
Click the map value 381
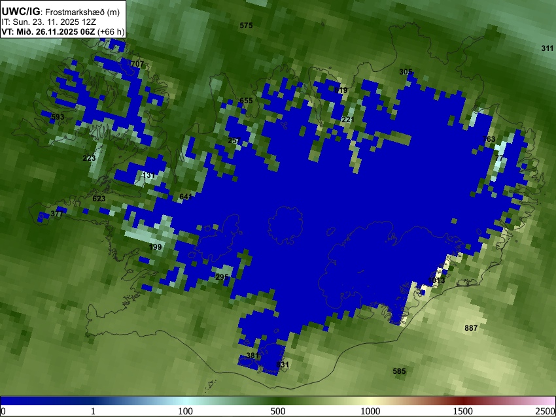252,356
